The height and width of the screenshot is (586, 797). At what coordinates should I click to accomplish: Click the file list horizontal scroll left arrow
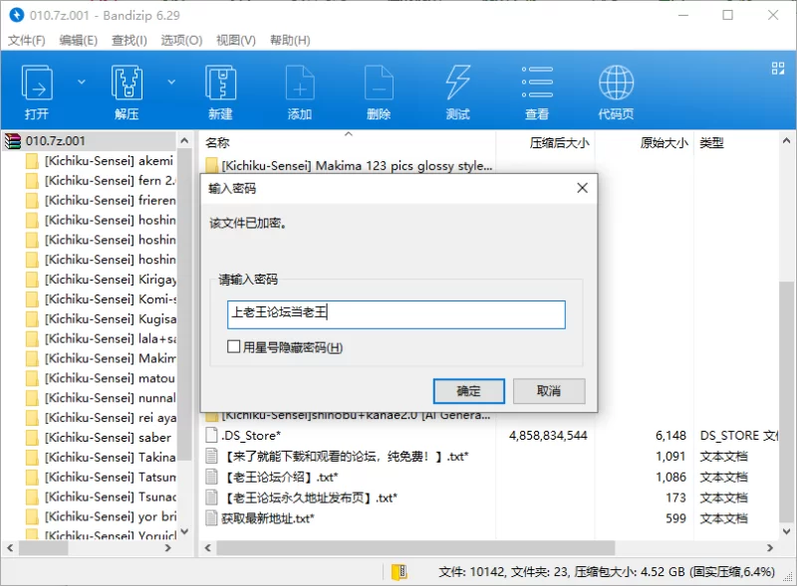click(x=207, y=548)
